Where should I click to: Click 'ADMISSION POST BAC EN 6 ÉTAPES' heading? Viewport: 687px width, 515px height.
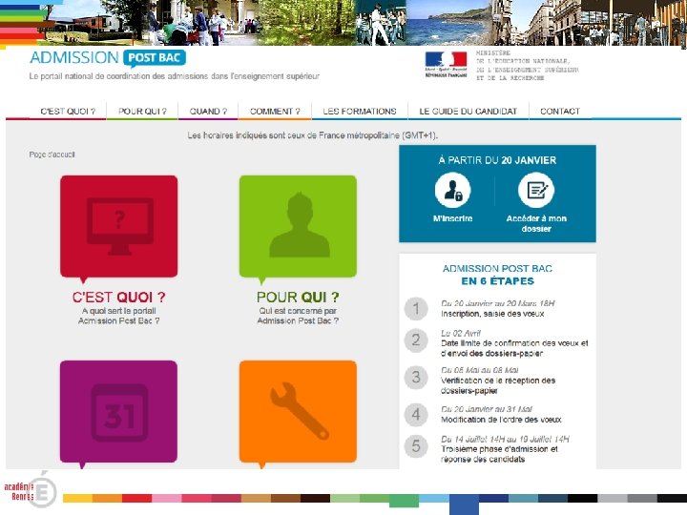click(497, 275)
